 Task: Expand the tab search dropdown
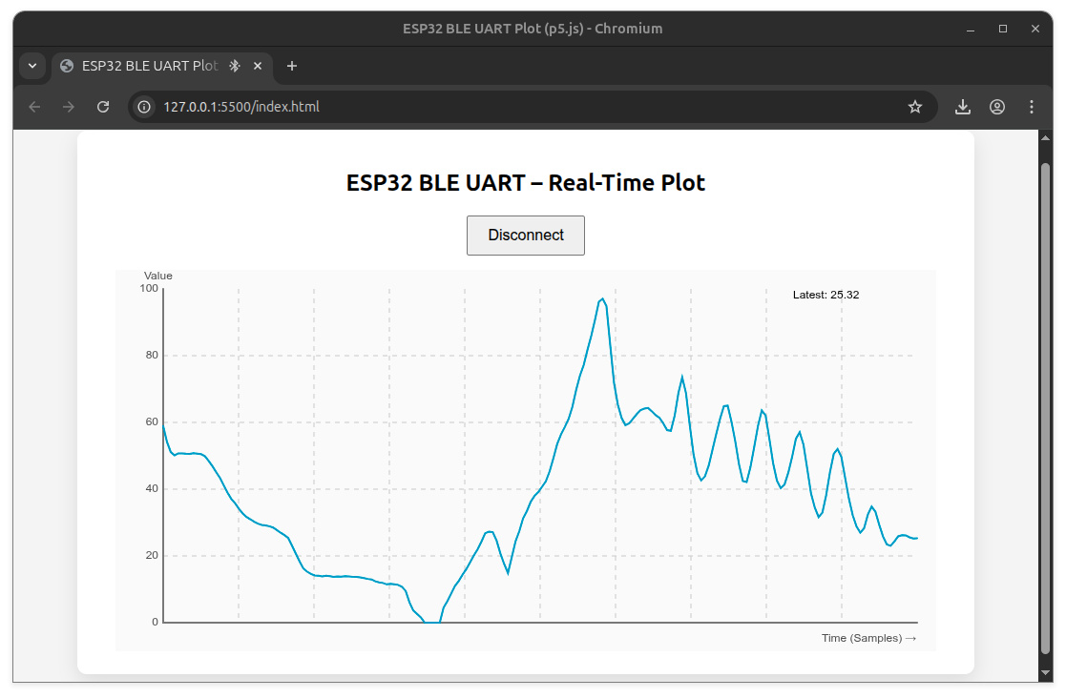[x=31, y=66]
